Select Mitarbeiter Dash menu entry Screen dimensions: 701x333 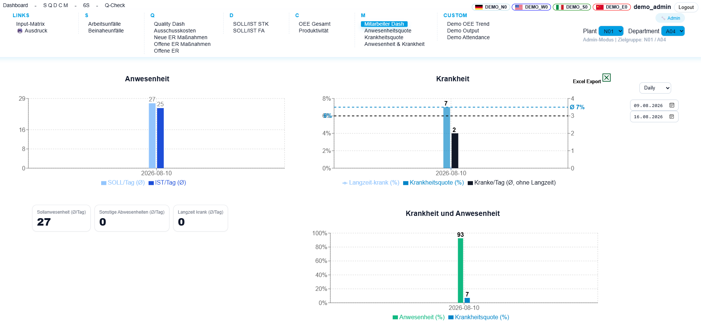tap(384, 24)
